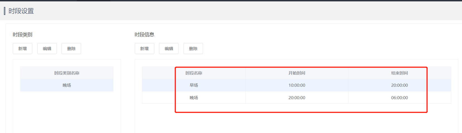
Task: Click 编辑 under 时段信息
Action: [x=169, y=48]
